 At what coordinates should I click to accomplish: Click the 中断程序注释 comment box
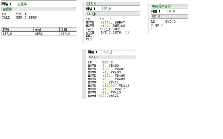coord(169,6)
